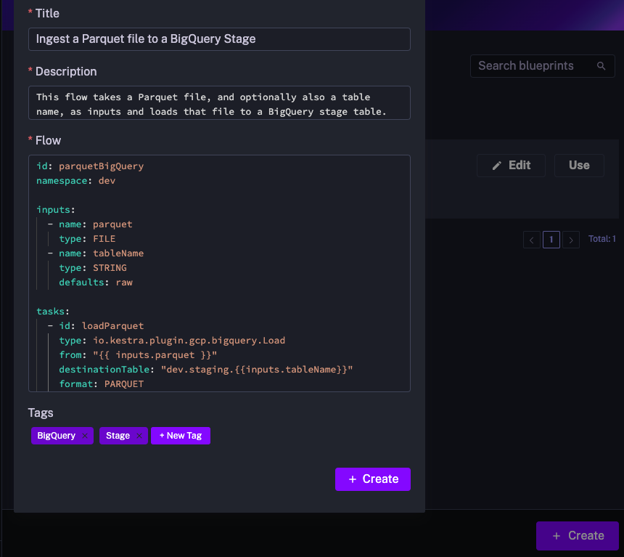Click the magnifier icon in Search blueprints
This screenshot has width=624, height=557.
point(601,66)
